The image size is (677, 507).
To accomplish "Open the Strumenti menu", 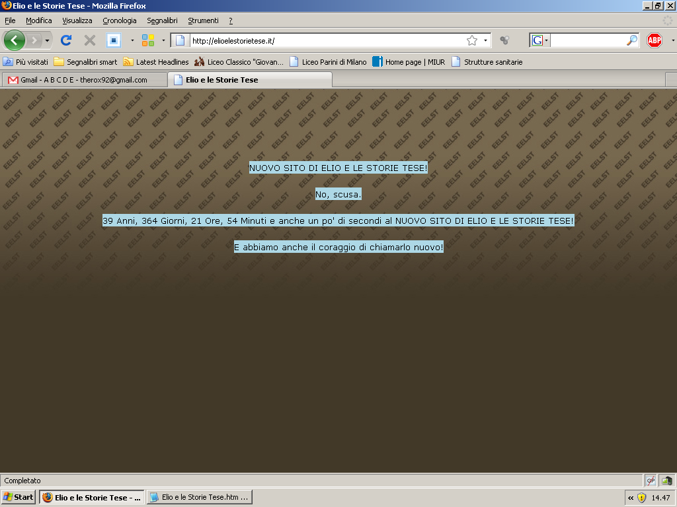I will coord(204,20).
